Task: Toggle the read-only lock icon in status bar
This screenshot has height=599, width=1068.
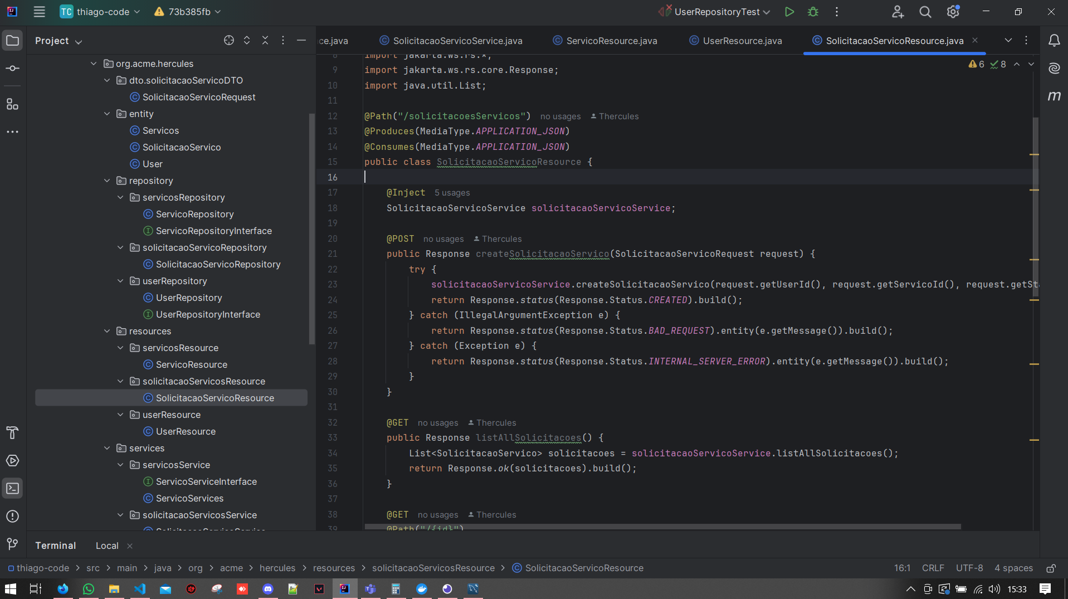Action: (x=1051, y=568)
